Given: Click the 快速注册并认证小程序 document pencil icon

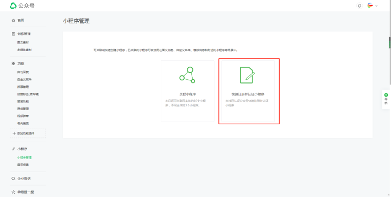Looking at the screenshot, I should coord(247,75).
